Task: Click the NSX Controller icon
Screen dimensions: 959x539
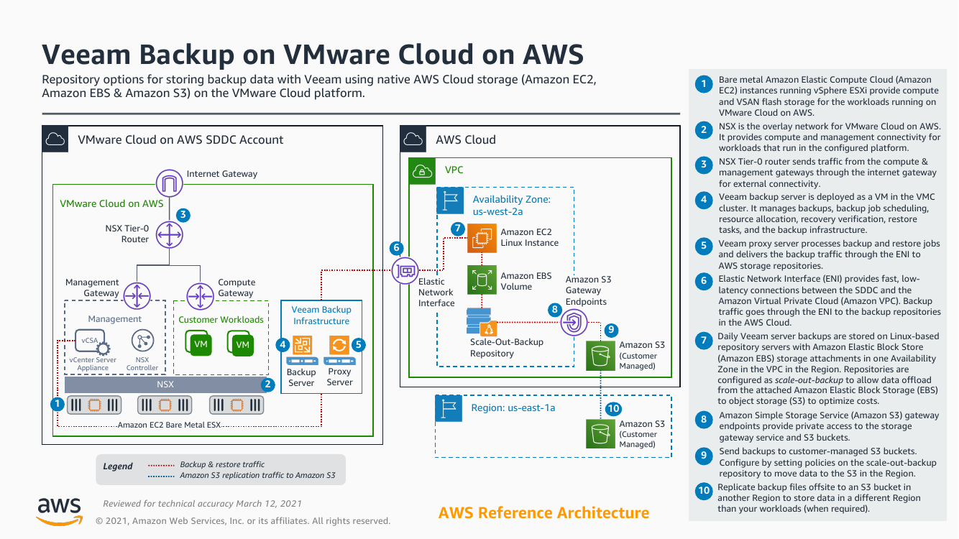Action: pos(142,341)
